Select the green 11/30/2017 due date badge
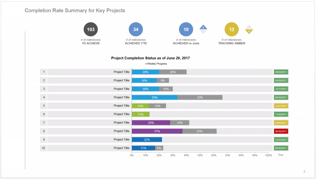This screenshot has height=179, width=316. (x=281, y=114)
